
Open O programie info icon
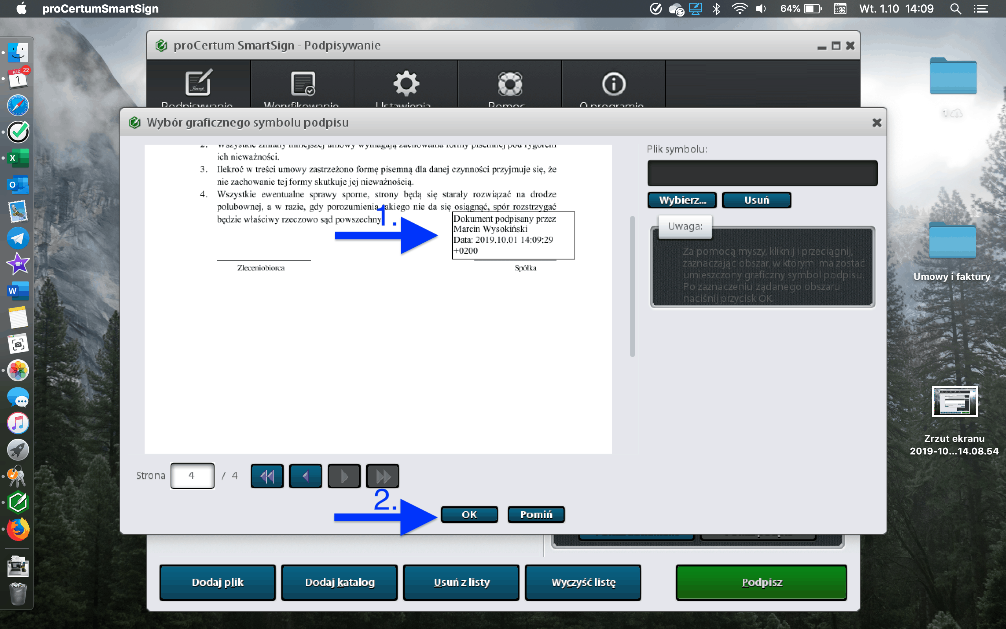click(x=613, y=84)
